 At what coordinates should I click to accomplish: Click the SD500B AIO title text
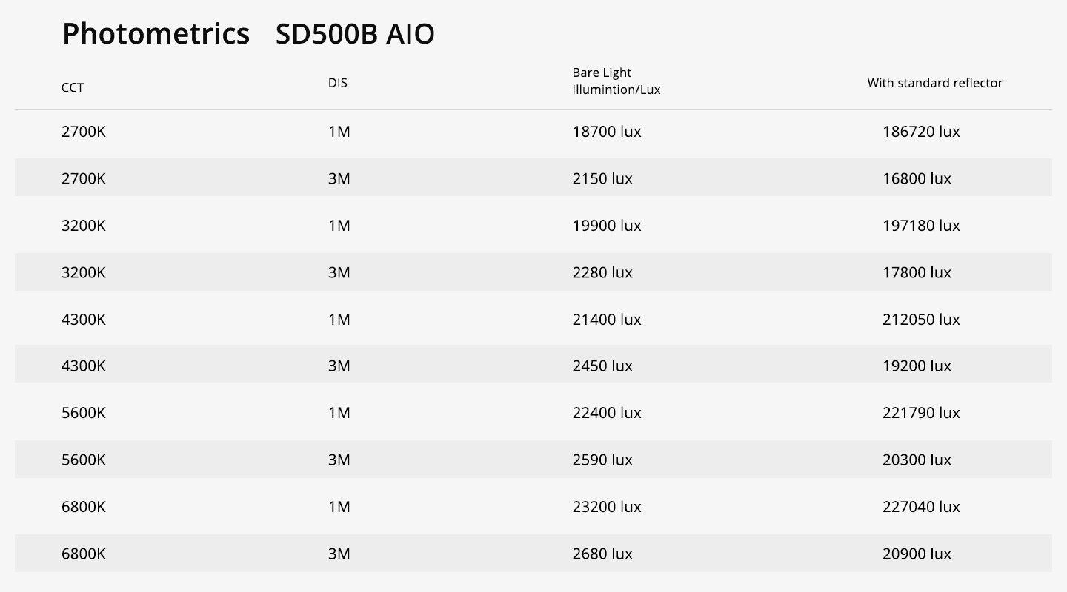[354, 35]
